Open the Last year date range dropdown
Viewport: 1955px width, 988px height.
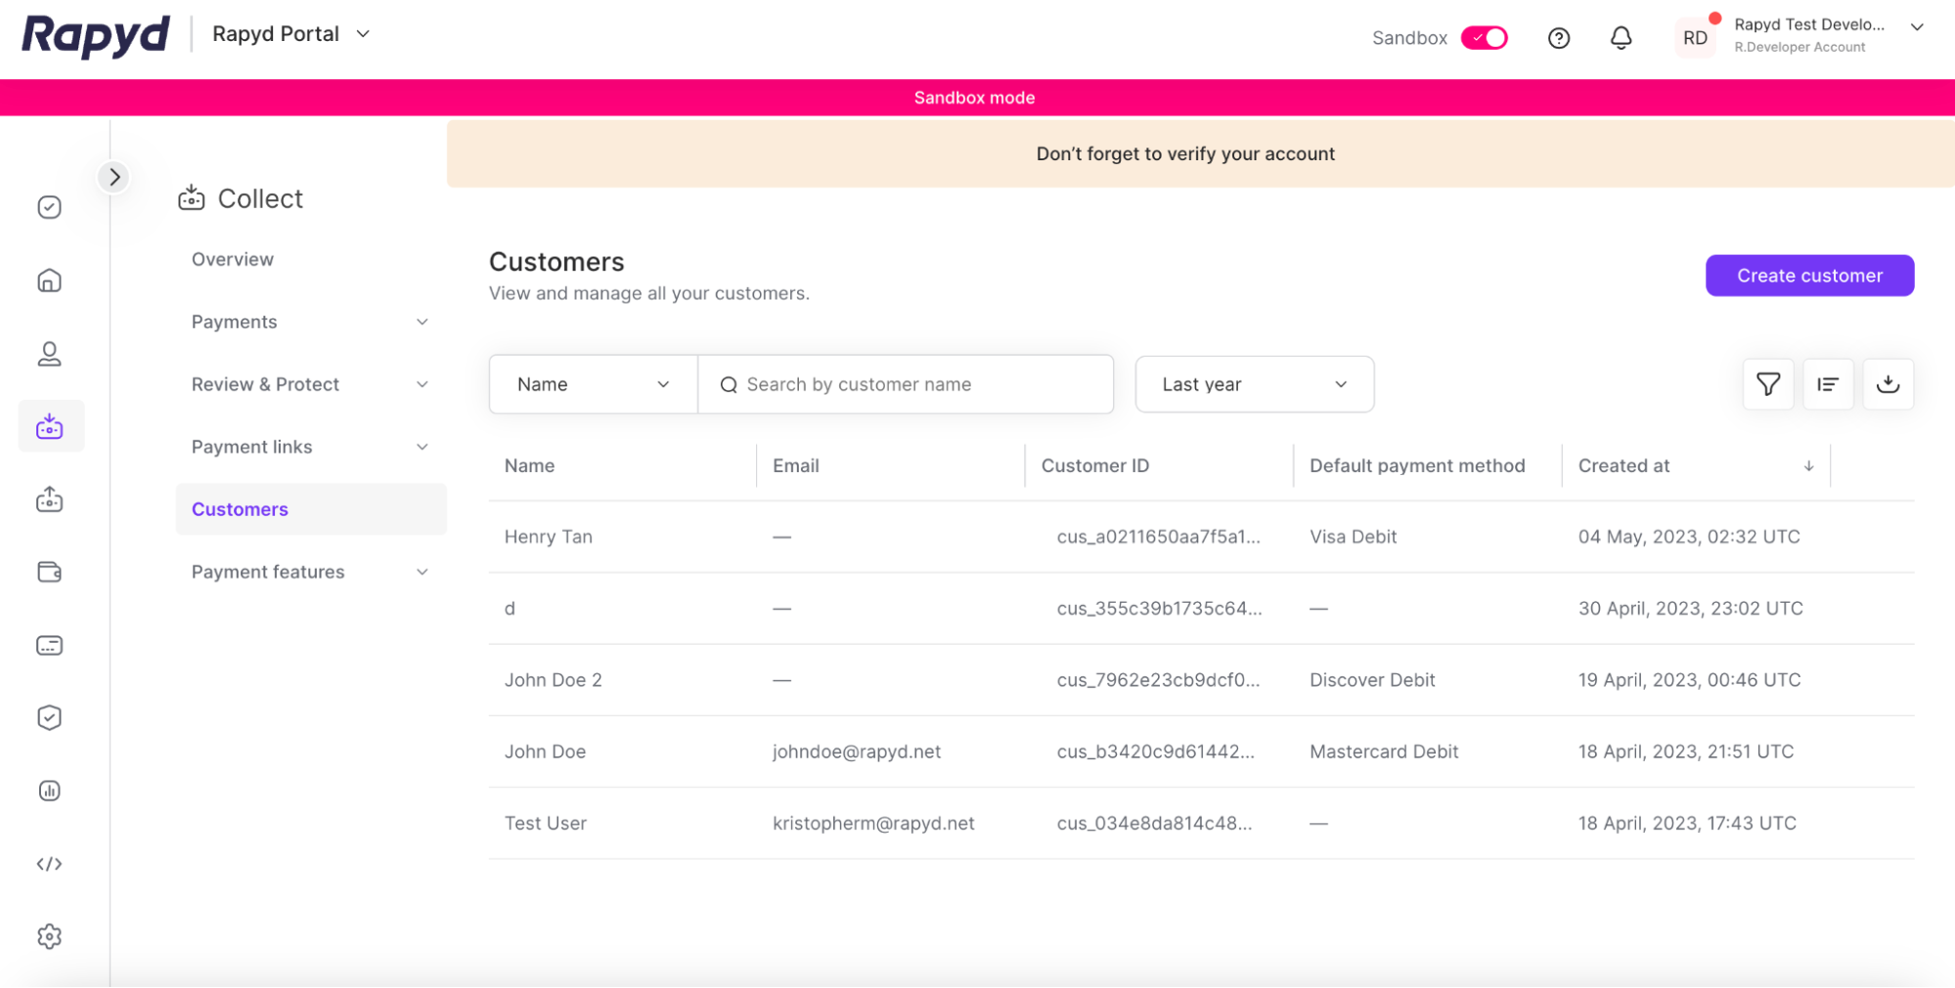pyautogui.click(x=1254, y=384)
